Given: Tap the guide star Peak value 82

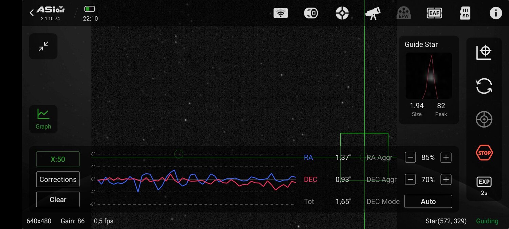Looking at the screenshot, I should (441, 106).
